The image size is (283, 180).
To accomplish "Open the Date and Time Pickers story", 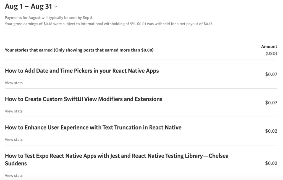I will 82,71.
